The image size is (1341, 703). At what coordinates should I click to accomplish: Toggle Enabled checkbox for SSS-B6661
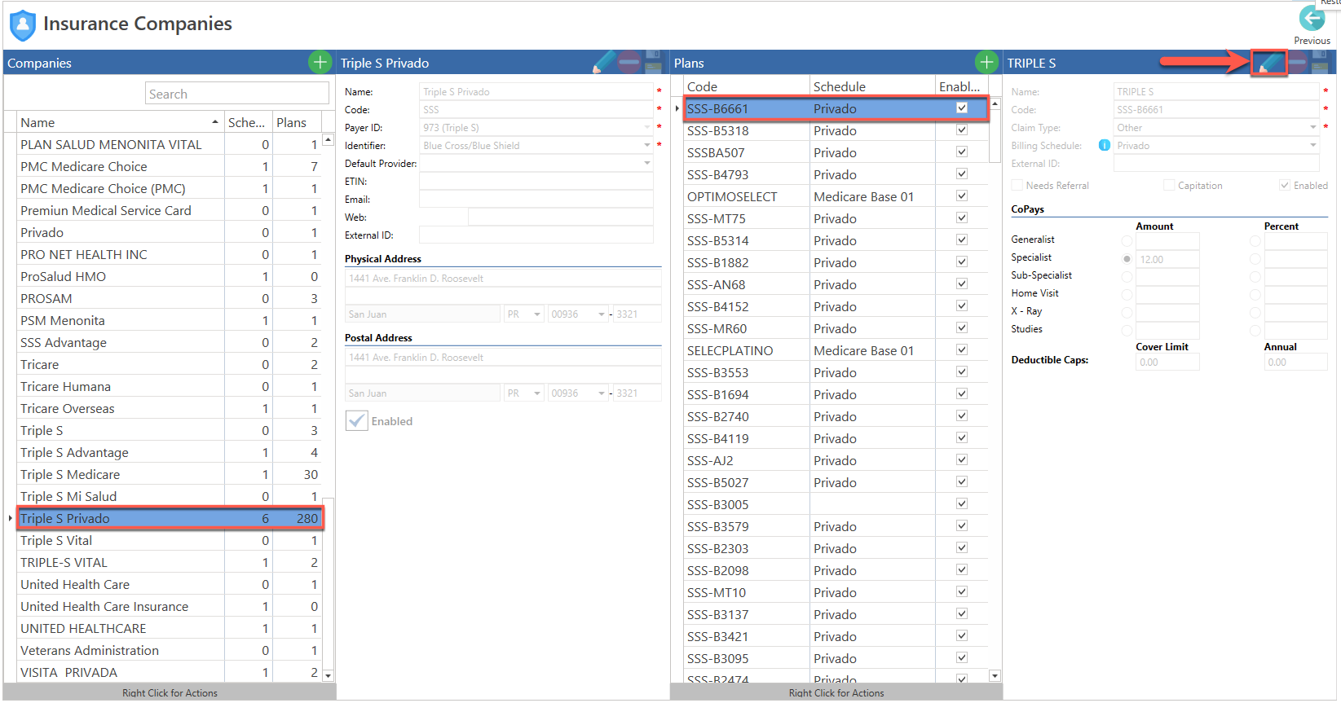[962, 108]
